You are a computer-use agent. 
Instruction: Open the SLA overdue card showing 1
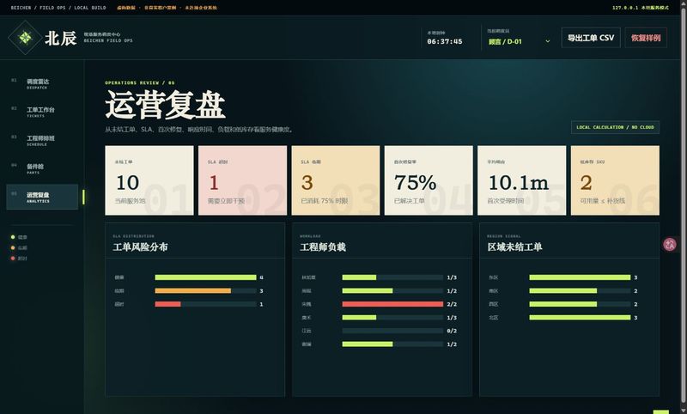click(x=242, y=180)
